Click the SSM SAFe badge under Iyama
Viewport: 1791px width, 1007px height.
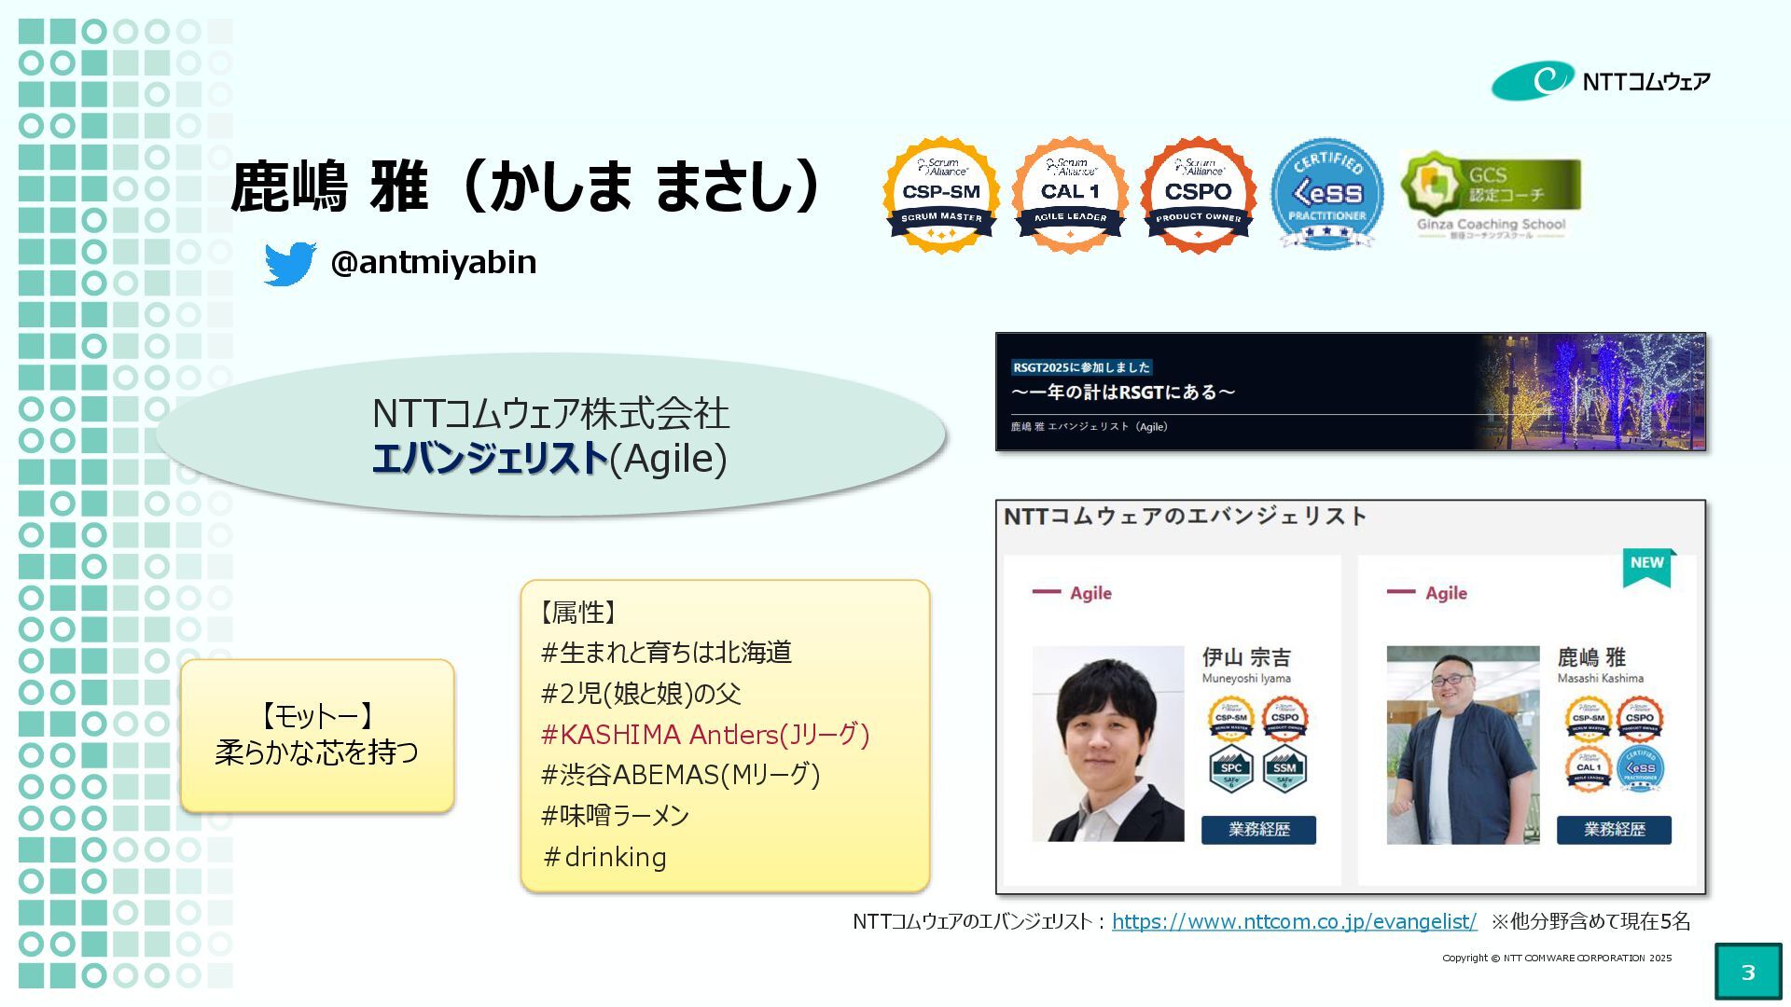pyautogui.click(x=1284, y=769)
